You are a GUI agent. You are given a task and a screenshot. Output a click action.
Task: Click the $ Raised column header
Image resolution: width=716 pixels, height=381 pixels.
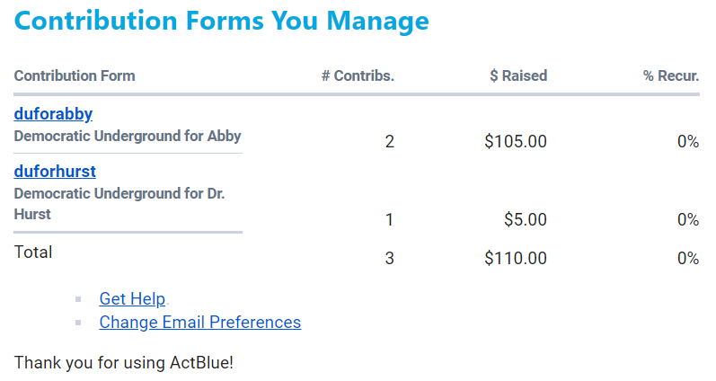click(517, 76)
